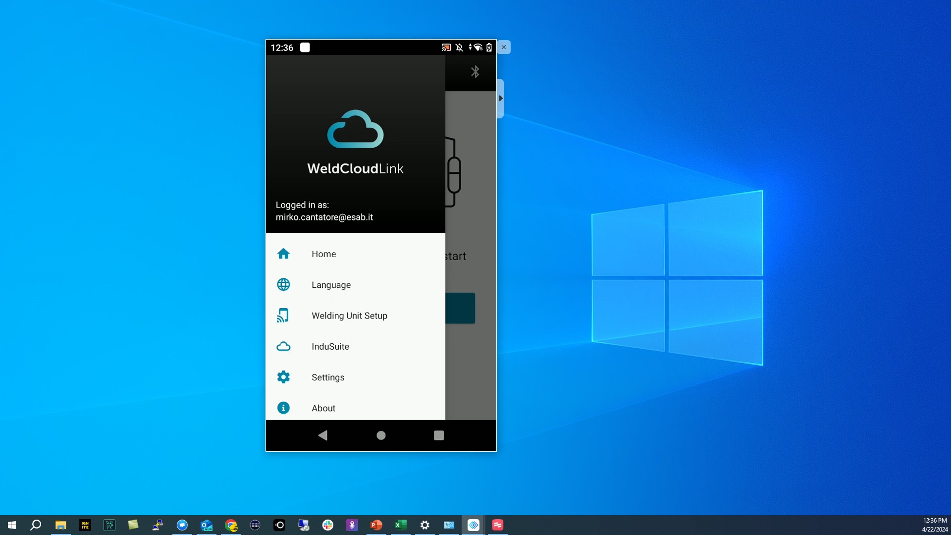The image size is (951, 535).
Task: Select Welding Unit Setup in drawer
Action: click(355, 316)
